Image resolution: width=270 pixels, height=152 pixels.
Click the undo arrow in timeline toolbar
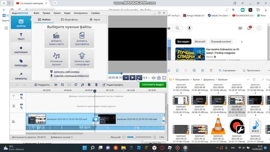tap(17, 85)
